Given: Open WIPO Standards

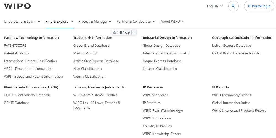Looking at the screenshot, I should [155, 95].
